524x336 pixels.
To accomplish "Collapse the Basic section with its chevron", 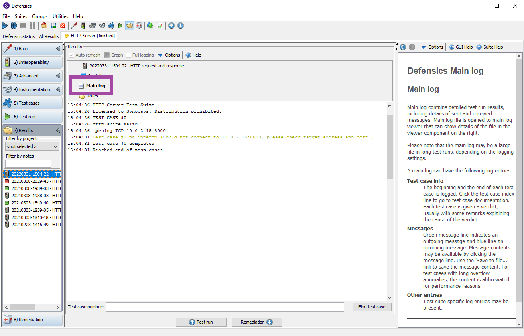I will pyautogui.click(x=58, y=48).
